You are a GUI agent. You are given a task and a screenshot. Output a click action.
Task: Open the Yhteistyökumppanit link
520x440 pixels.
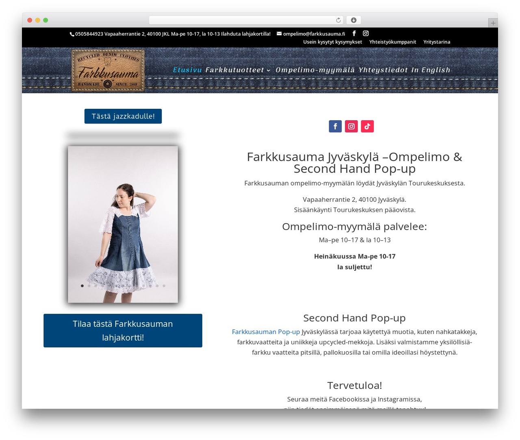tap(392, 42)
